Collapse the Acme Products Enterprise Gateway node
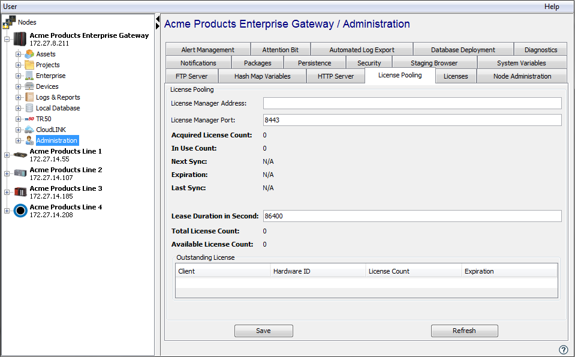Screen dimensions: 575x357 tap(7, 39)
